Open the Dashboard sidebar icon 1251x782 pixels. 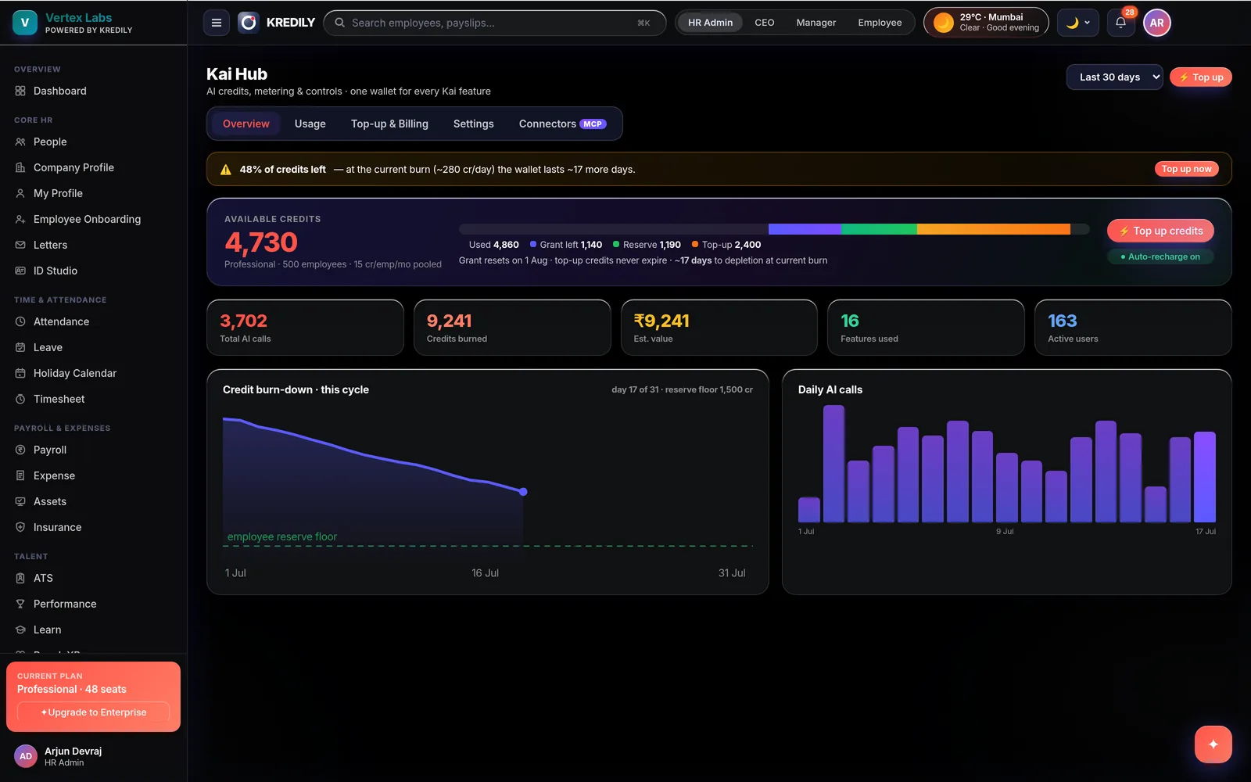pyautogui.click(x=20, y=91)
